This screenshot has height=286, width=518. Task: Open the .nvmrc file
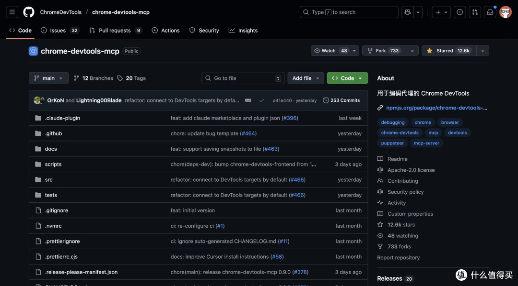(x=53, y=226)
